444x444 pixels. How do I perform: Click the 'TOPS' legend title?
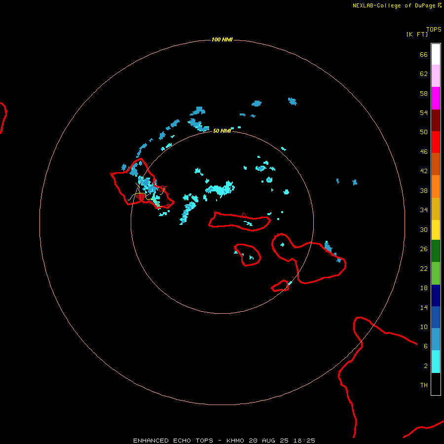coord(434,29)
